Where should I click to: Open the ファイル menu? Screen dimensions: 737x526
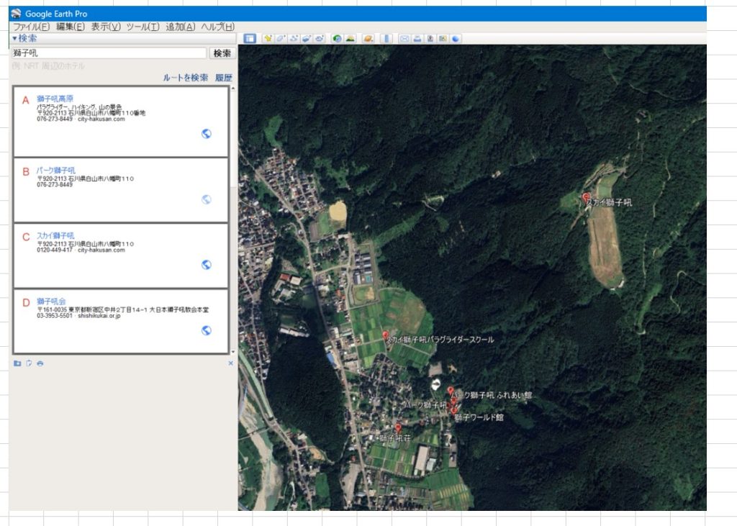tap(31, 27)
